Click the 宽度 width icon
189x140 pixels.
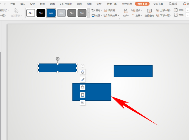(x=176, y=15)
